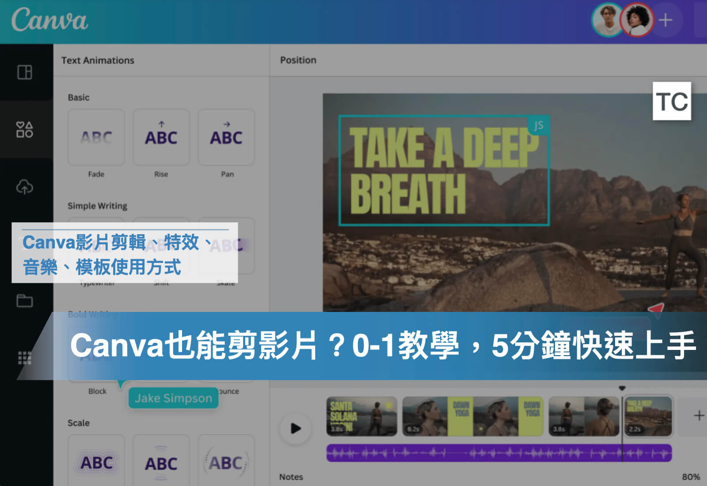The height and width of the screenshot is (486, 707).
Task: Click the purple audio waveform track
Action: (499, 453)
